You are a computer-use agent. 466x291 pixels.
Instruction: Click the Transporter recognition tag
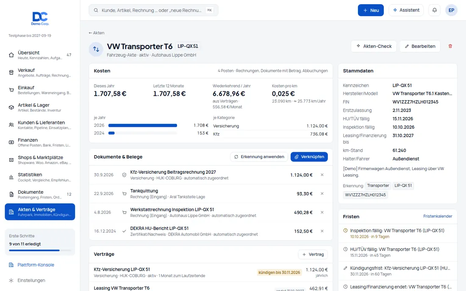378,186
